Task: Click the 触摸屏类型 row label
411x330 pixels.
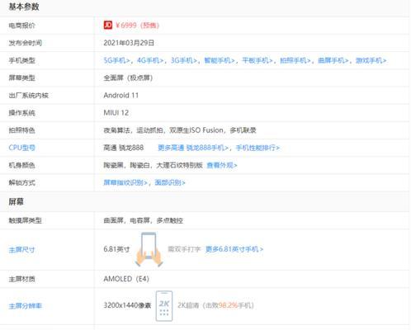Action: (x=26, y=220)
